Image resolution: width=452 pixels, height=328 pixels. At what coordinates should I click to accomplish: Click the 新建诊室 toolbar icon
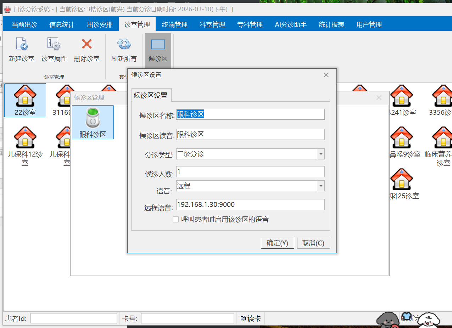coord(22,44)
